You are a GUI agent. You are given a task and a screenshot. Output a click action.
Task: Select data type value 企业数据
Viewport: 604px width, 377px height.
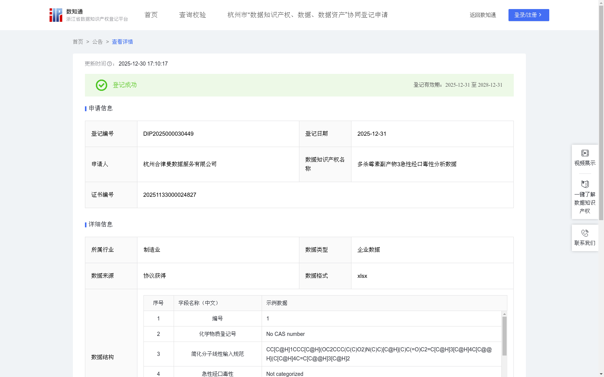pos(368,250)
